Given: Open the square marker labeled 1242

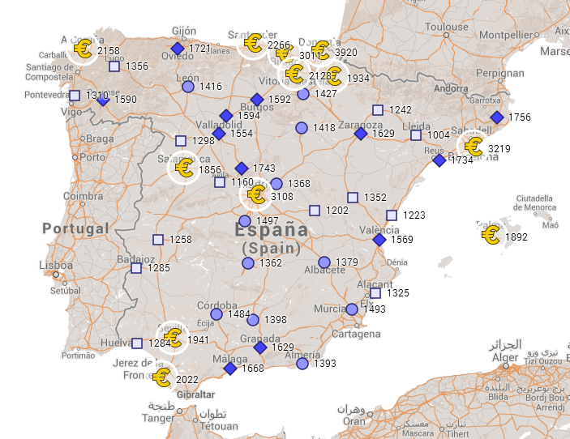Looking at the screenshot, I should 378,110.
